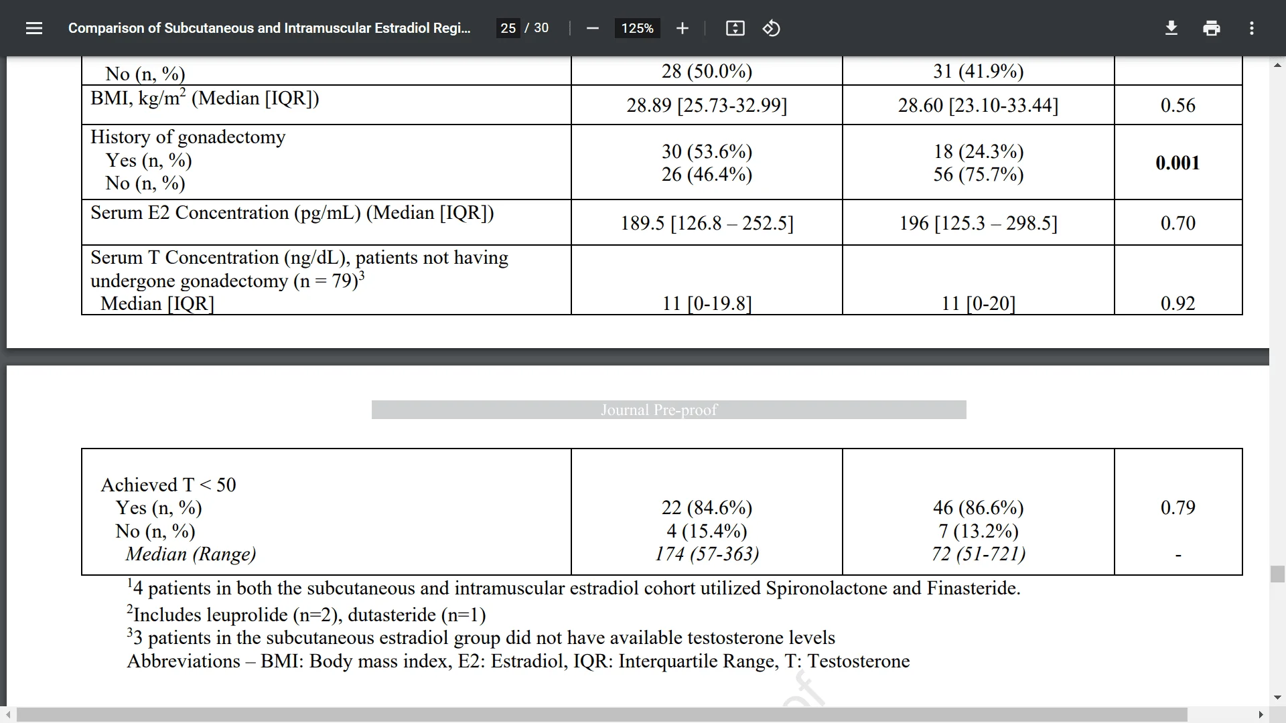The width and height of the screenshot is (1286, 723).
Task: Rotate the document counterclockwise
Action: (x=771, y=28)
